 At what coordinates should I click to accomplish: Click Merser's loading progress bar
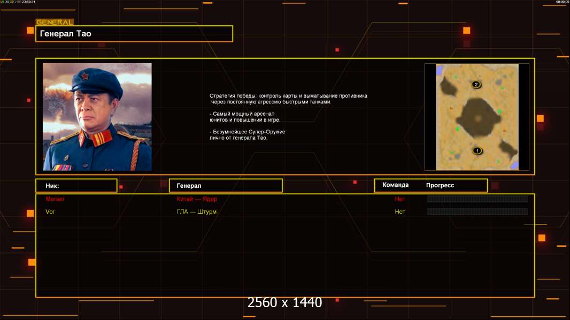[x=477, y=198]
